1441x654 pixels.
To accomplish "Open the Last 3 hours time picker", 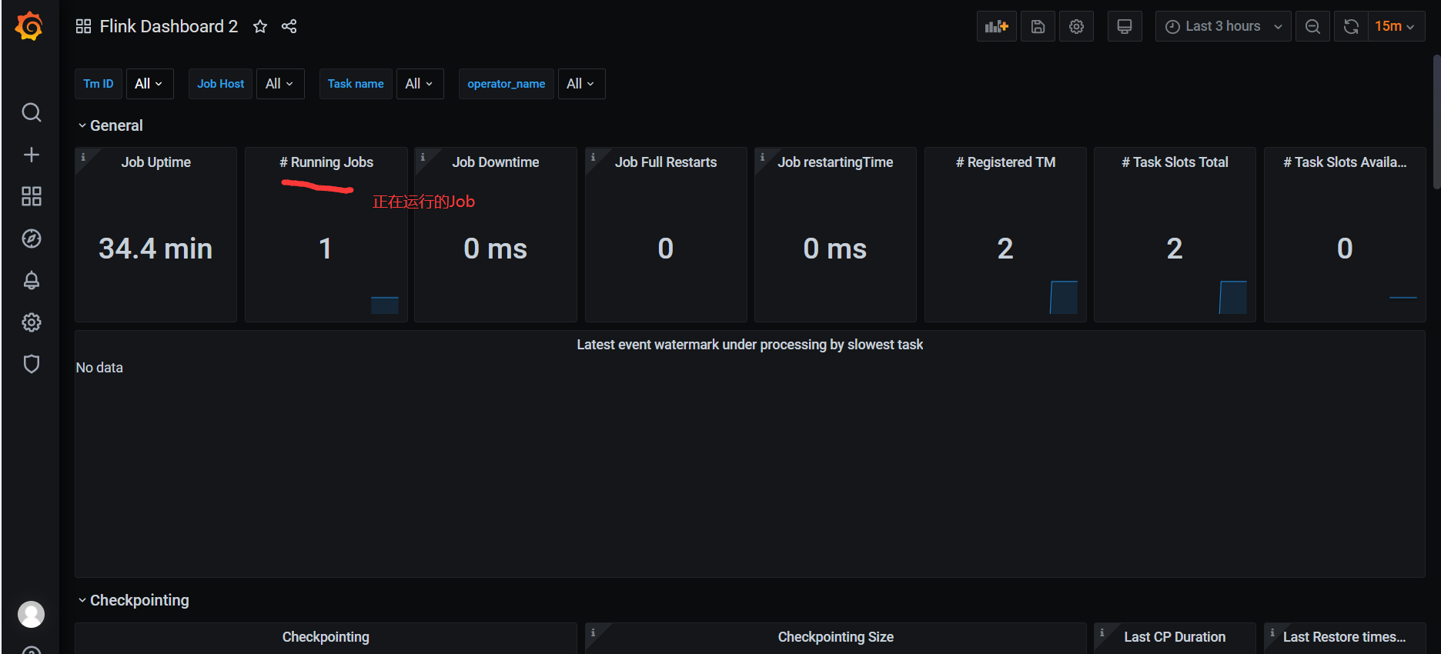I will (x=1222, y=26).
